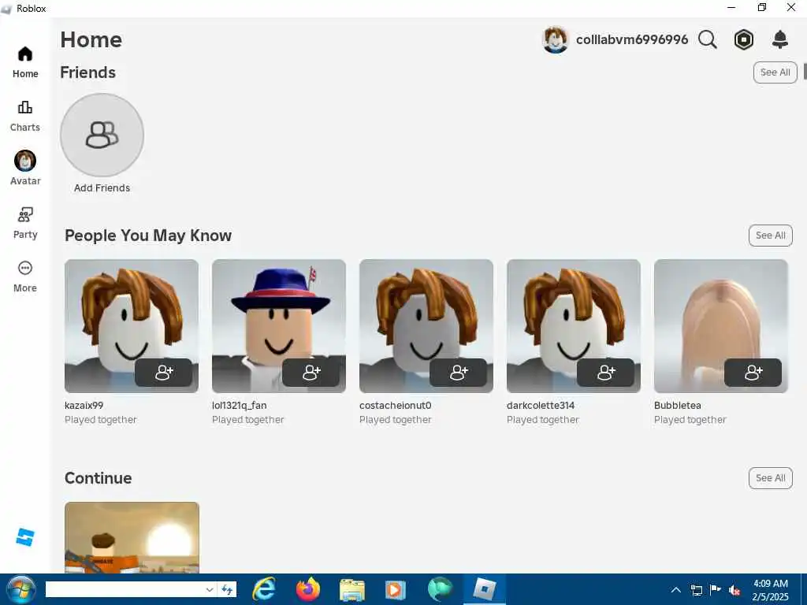Open the Avatar sidebar item
Screen dimensions: 807x605
(x=25, y=168)
